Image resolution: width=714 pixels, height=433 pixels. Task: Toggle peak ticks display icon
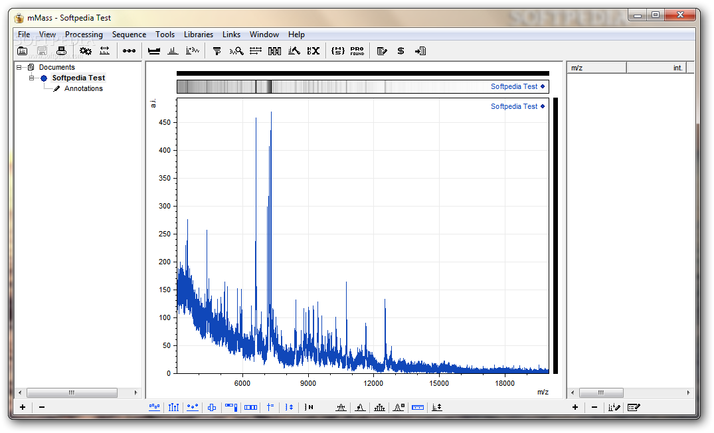tap(173, 408)
